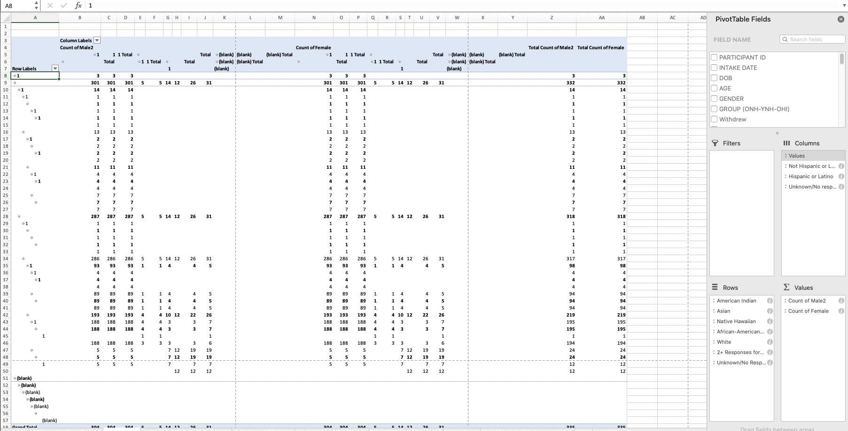Open info for African-American row field
848x431 pixels.
coord(770,332)
